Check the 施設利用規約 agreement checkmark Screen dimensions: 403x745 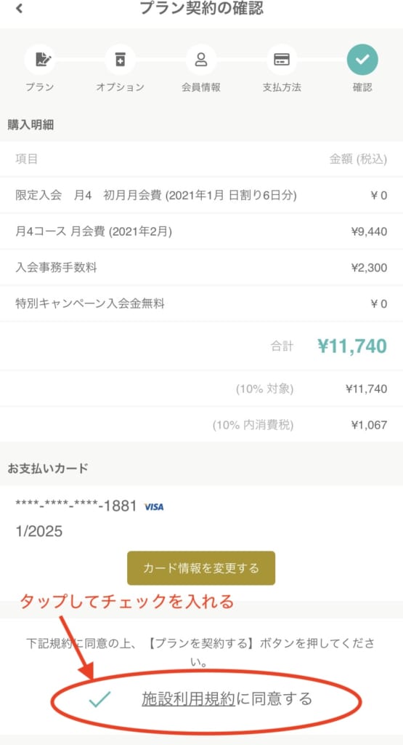(99, 699)
